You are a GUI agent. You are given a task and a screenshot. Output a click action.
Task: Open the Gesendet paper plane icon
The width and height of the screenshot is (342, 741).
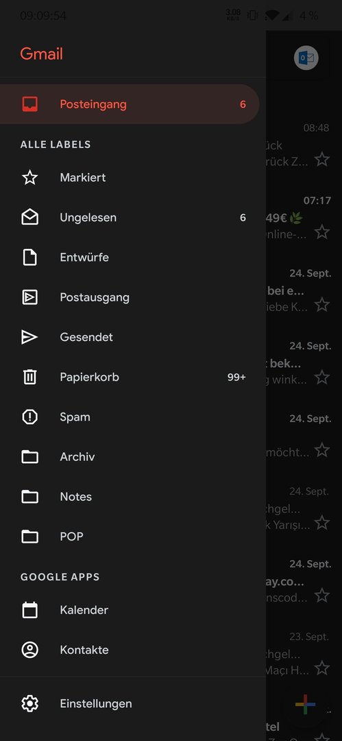(29, 337)
